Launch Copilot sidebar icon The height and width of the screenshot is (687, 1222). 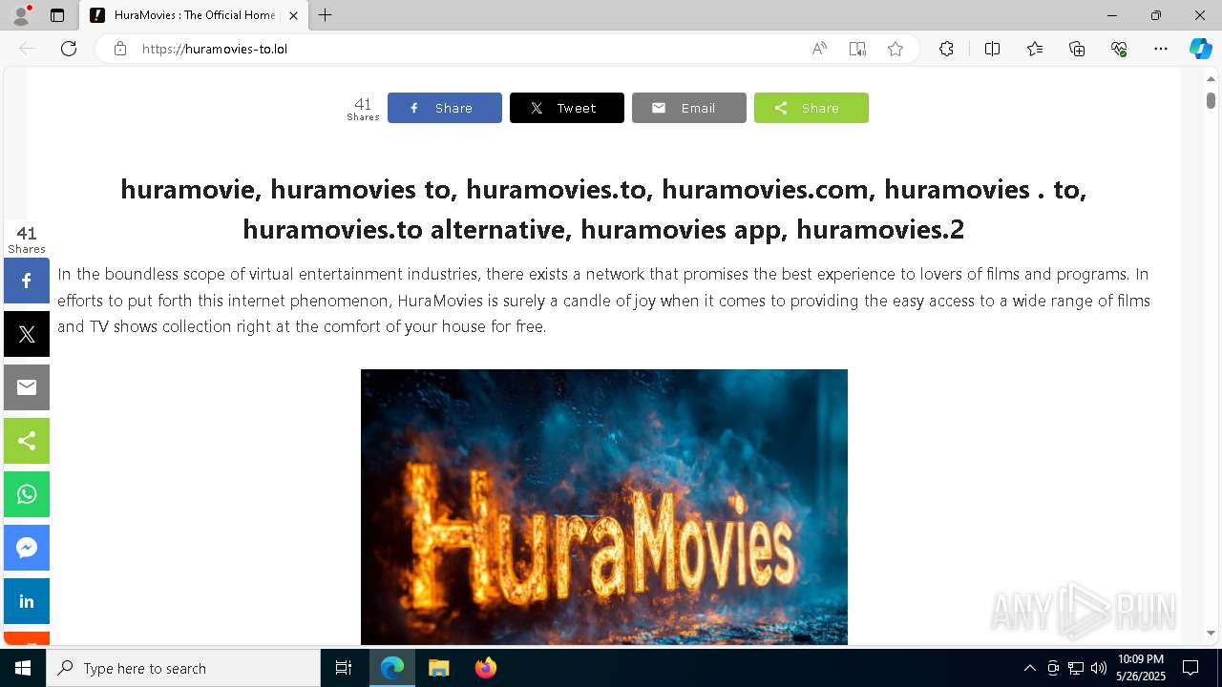click(x=1200, y=49)
